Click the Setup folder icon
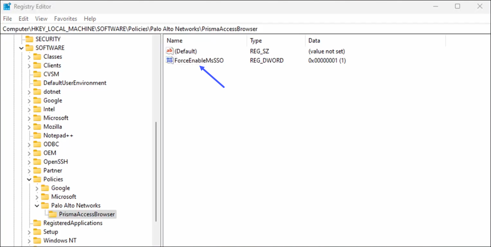Viewport: 491px width, 247px height. coord(37,232)
